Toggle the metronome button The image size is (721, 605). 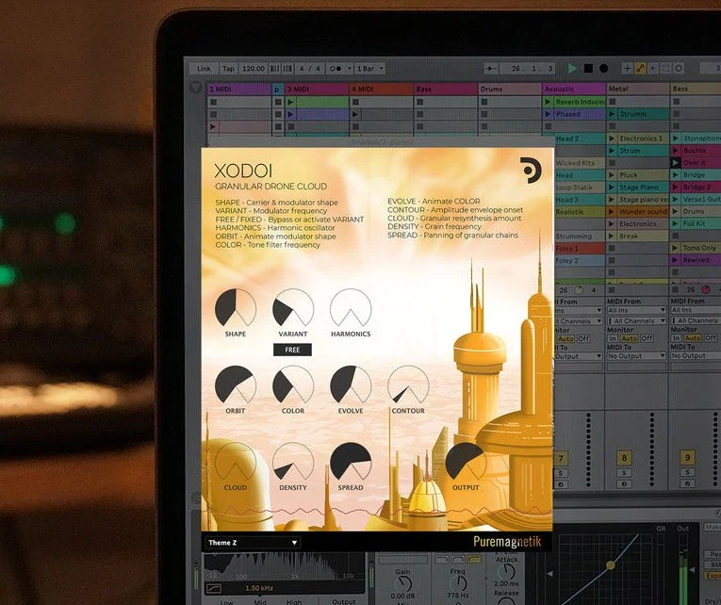point(336,69)
